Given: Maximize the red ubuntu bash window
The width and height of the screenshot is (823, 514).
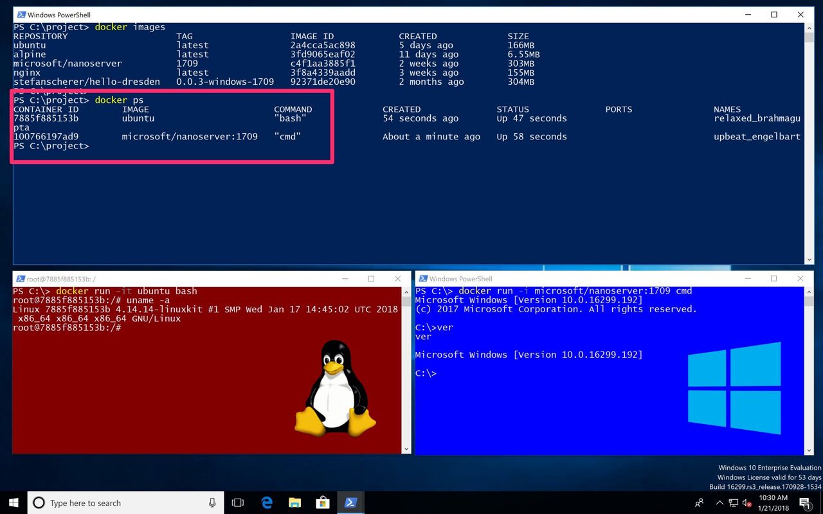Looking at the screenshot, I should 371,279.
